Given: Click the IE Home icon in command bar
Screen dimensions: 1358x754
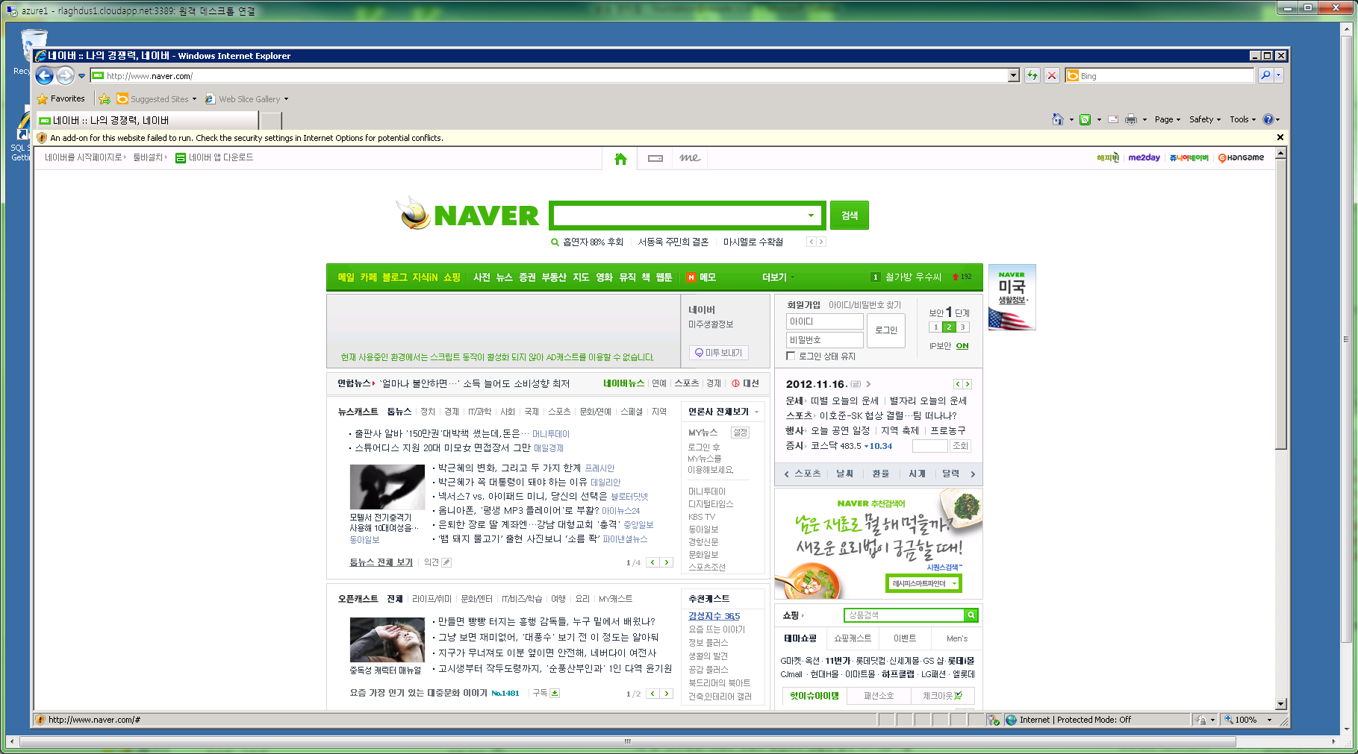Looking at the screenshot, I should pos(1057,119).
